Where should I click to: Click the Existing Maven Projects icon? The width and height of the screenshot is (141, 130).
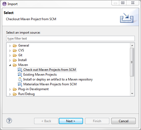20,75
